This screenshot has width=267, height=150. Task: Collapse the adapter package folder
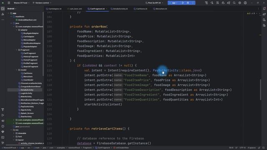[x=17, y=30]
